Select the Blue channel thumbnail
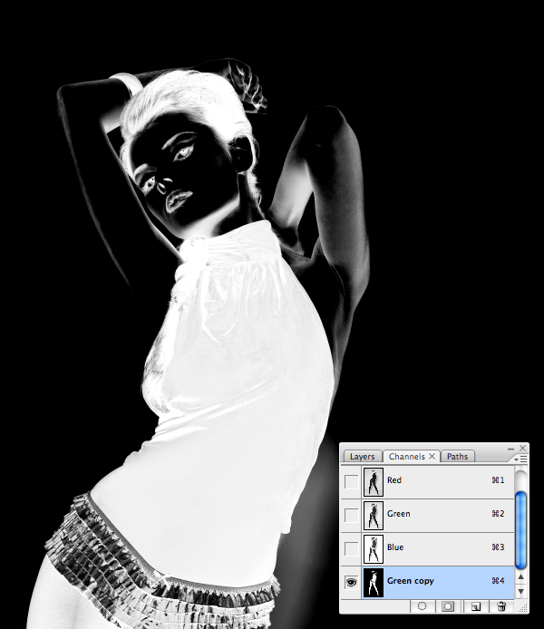This screenshot has width=544, height=629. [x=374, y=548]
